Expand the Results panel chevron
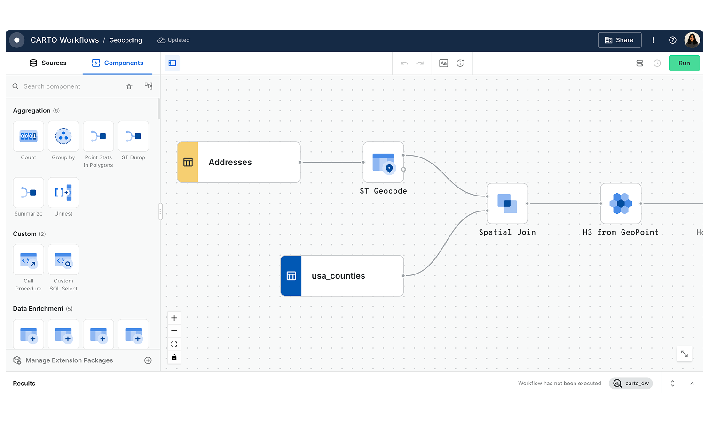 click(692, 384)
